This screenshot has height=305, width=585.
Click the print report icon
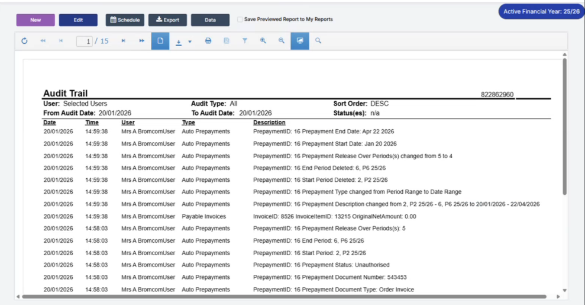click(x=208, y=41)
